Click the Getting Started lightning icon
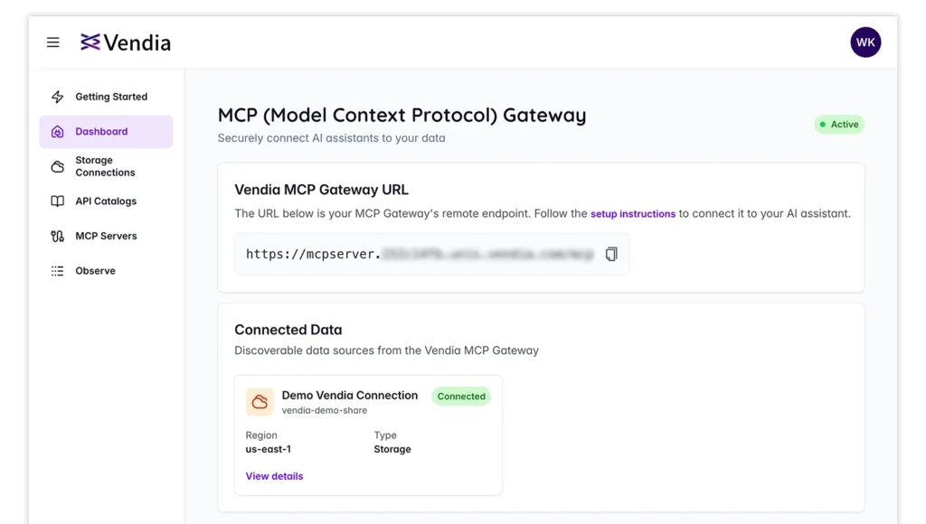 [x=58, y=97]
